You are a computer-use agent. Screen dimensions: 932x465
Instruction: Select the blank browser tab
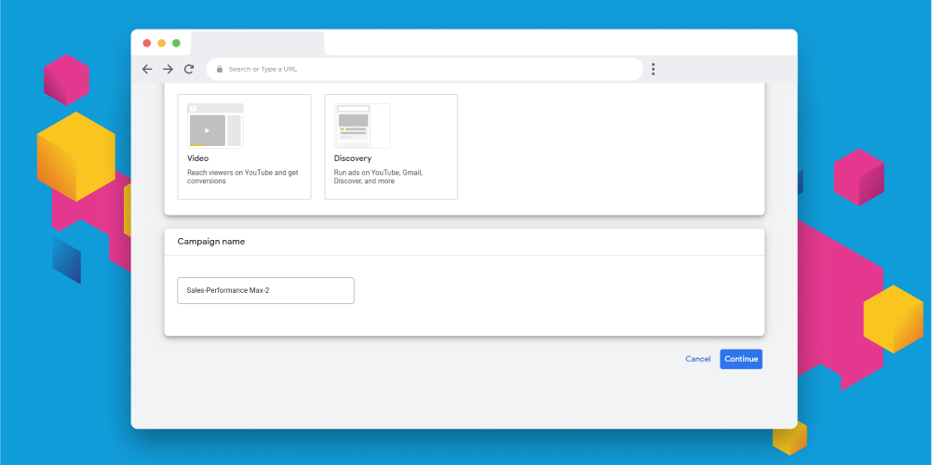257,44
